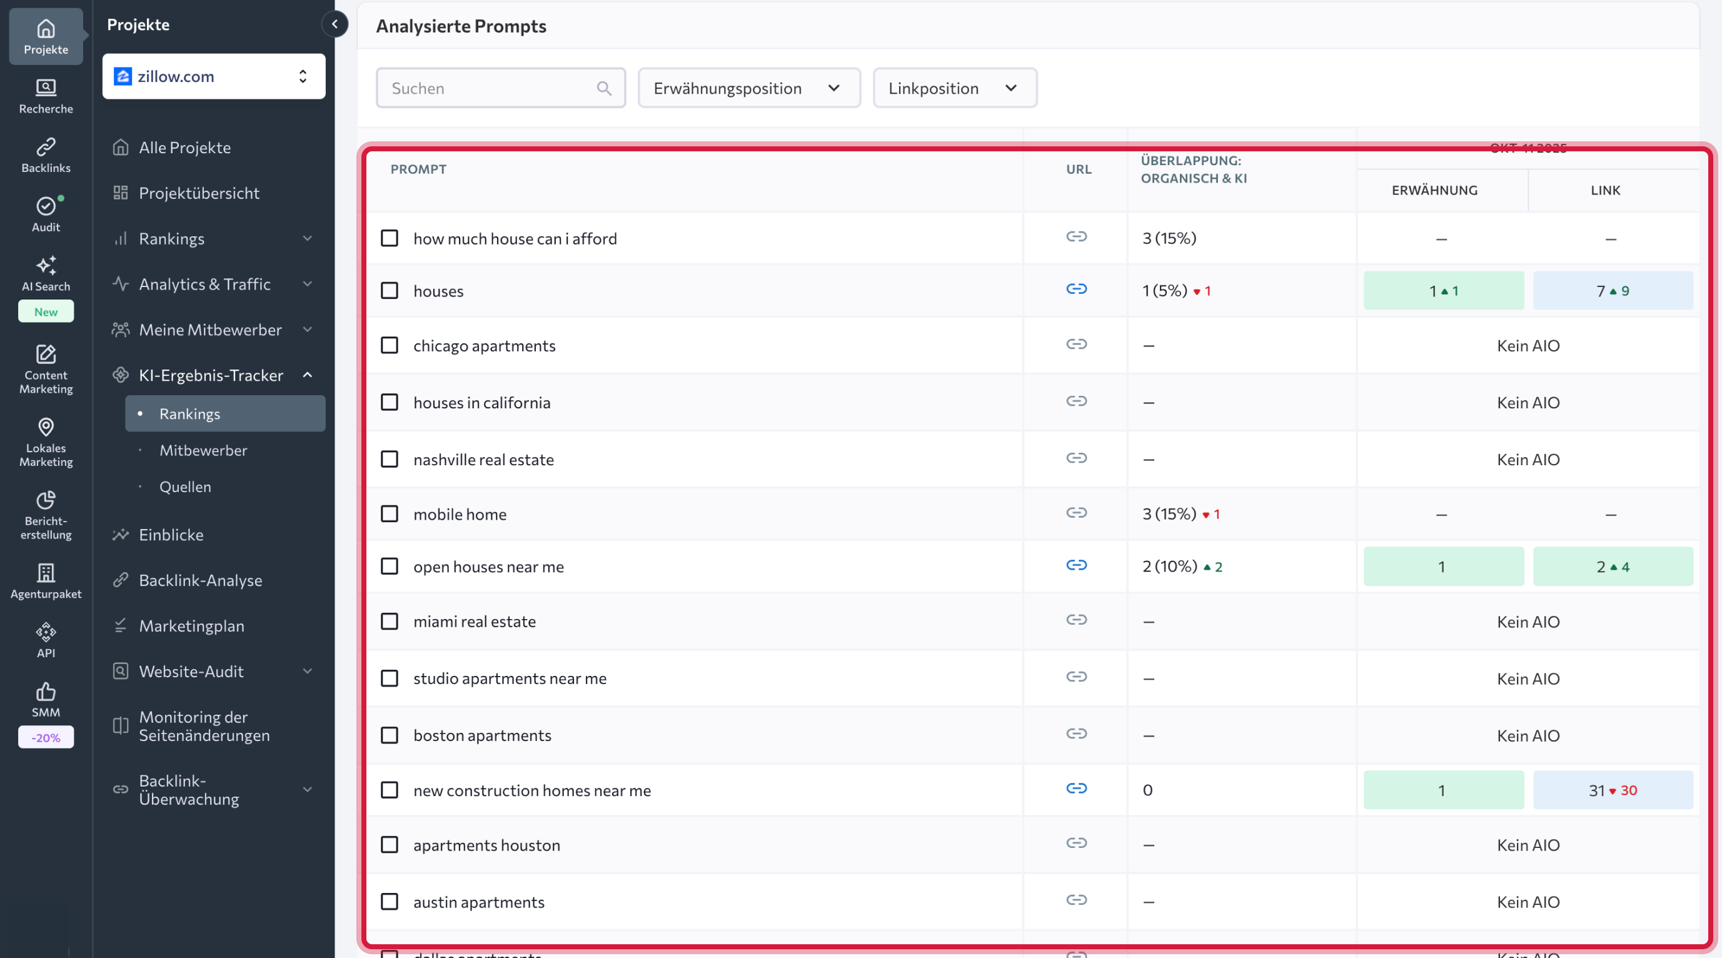Image resolution: width=1722 pixels, height=958 pixels.
Task: Collapse sidebar with the arrow button
Action: click(335, 24)
